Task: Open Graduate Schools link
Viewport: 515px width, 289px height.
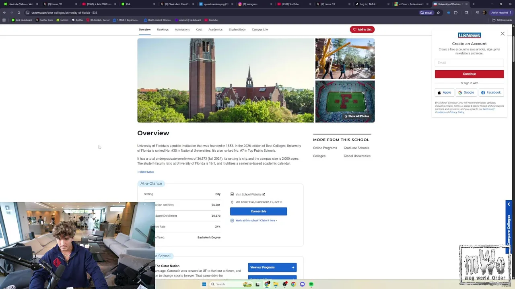Action: (356, 148)
